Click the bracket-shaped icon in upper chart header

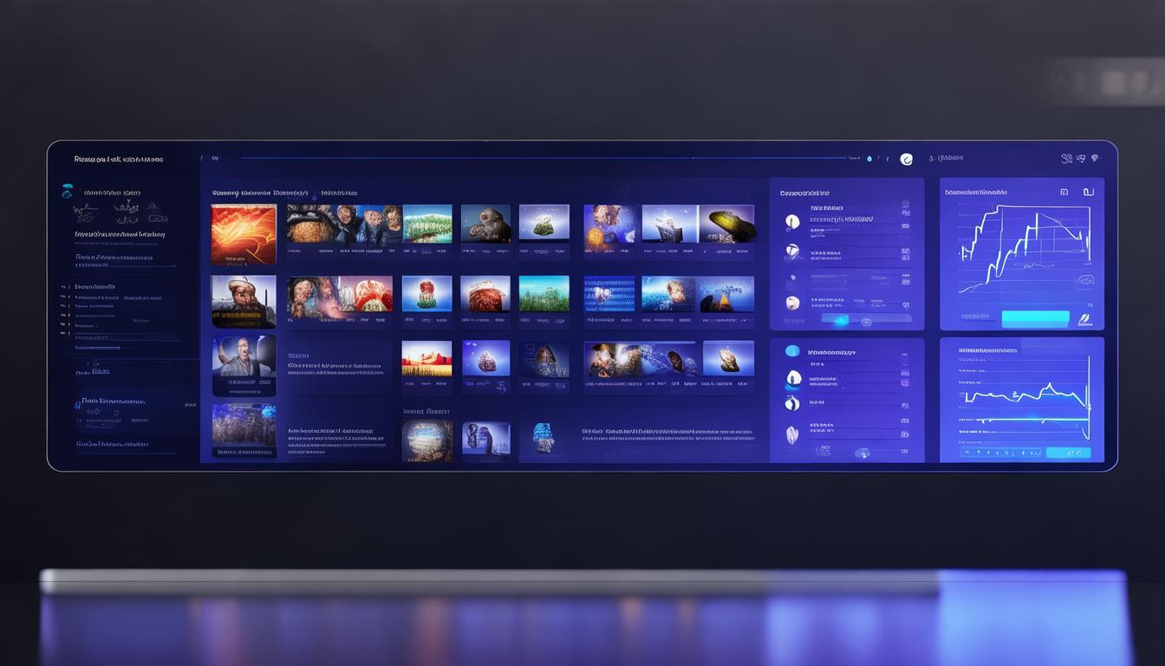1088,192
